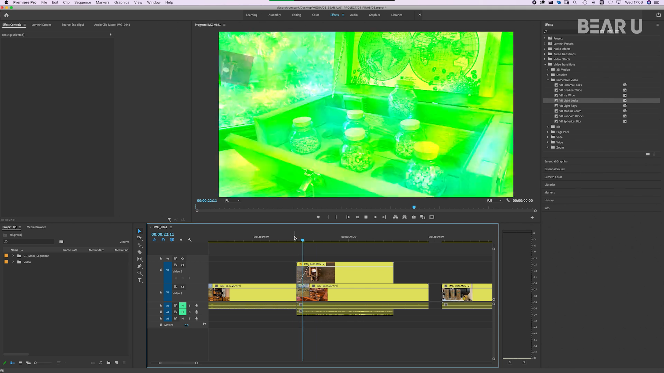The image size is (664, 373).
Task: Click the Export Frame camera icon
Action: pos(414,217)
